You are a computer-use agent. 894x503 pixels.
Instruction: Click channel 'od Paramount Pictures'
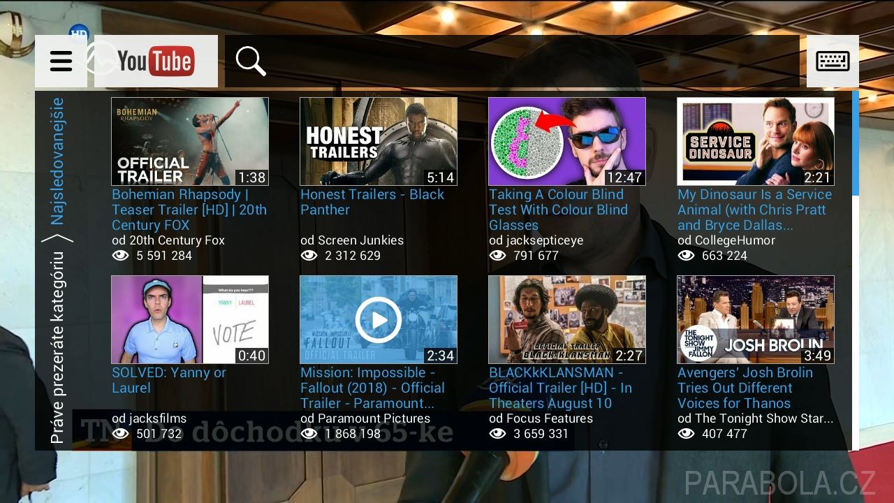(365, 418)
